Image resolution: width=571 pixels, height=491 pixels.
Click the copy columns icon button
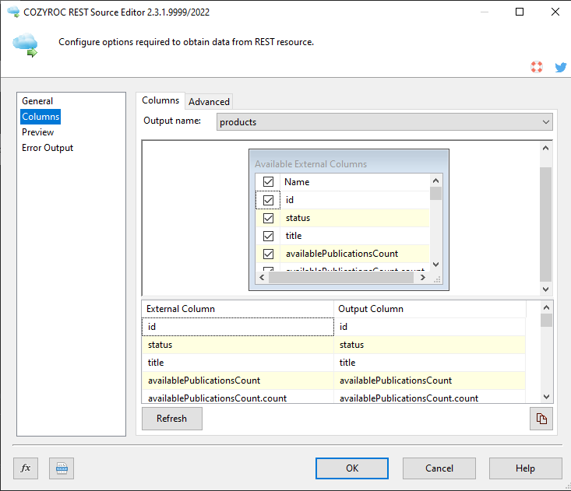[541, 418]
